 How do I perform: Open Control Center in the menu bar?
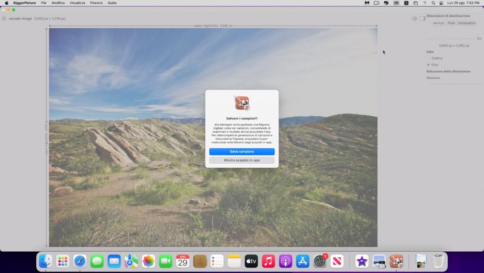441,3
